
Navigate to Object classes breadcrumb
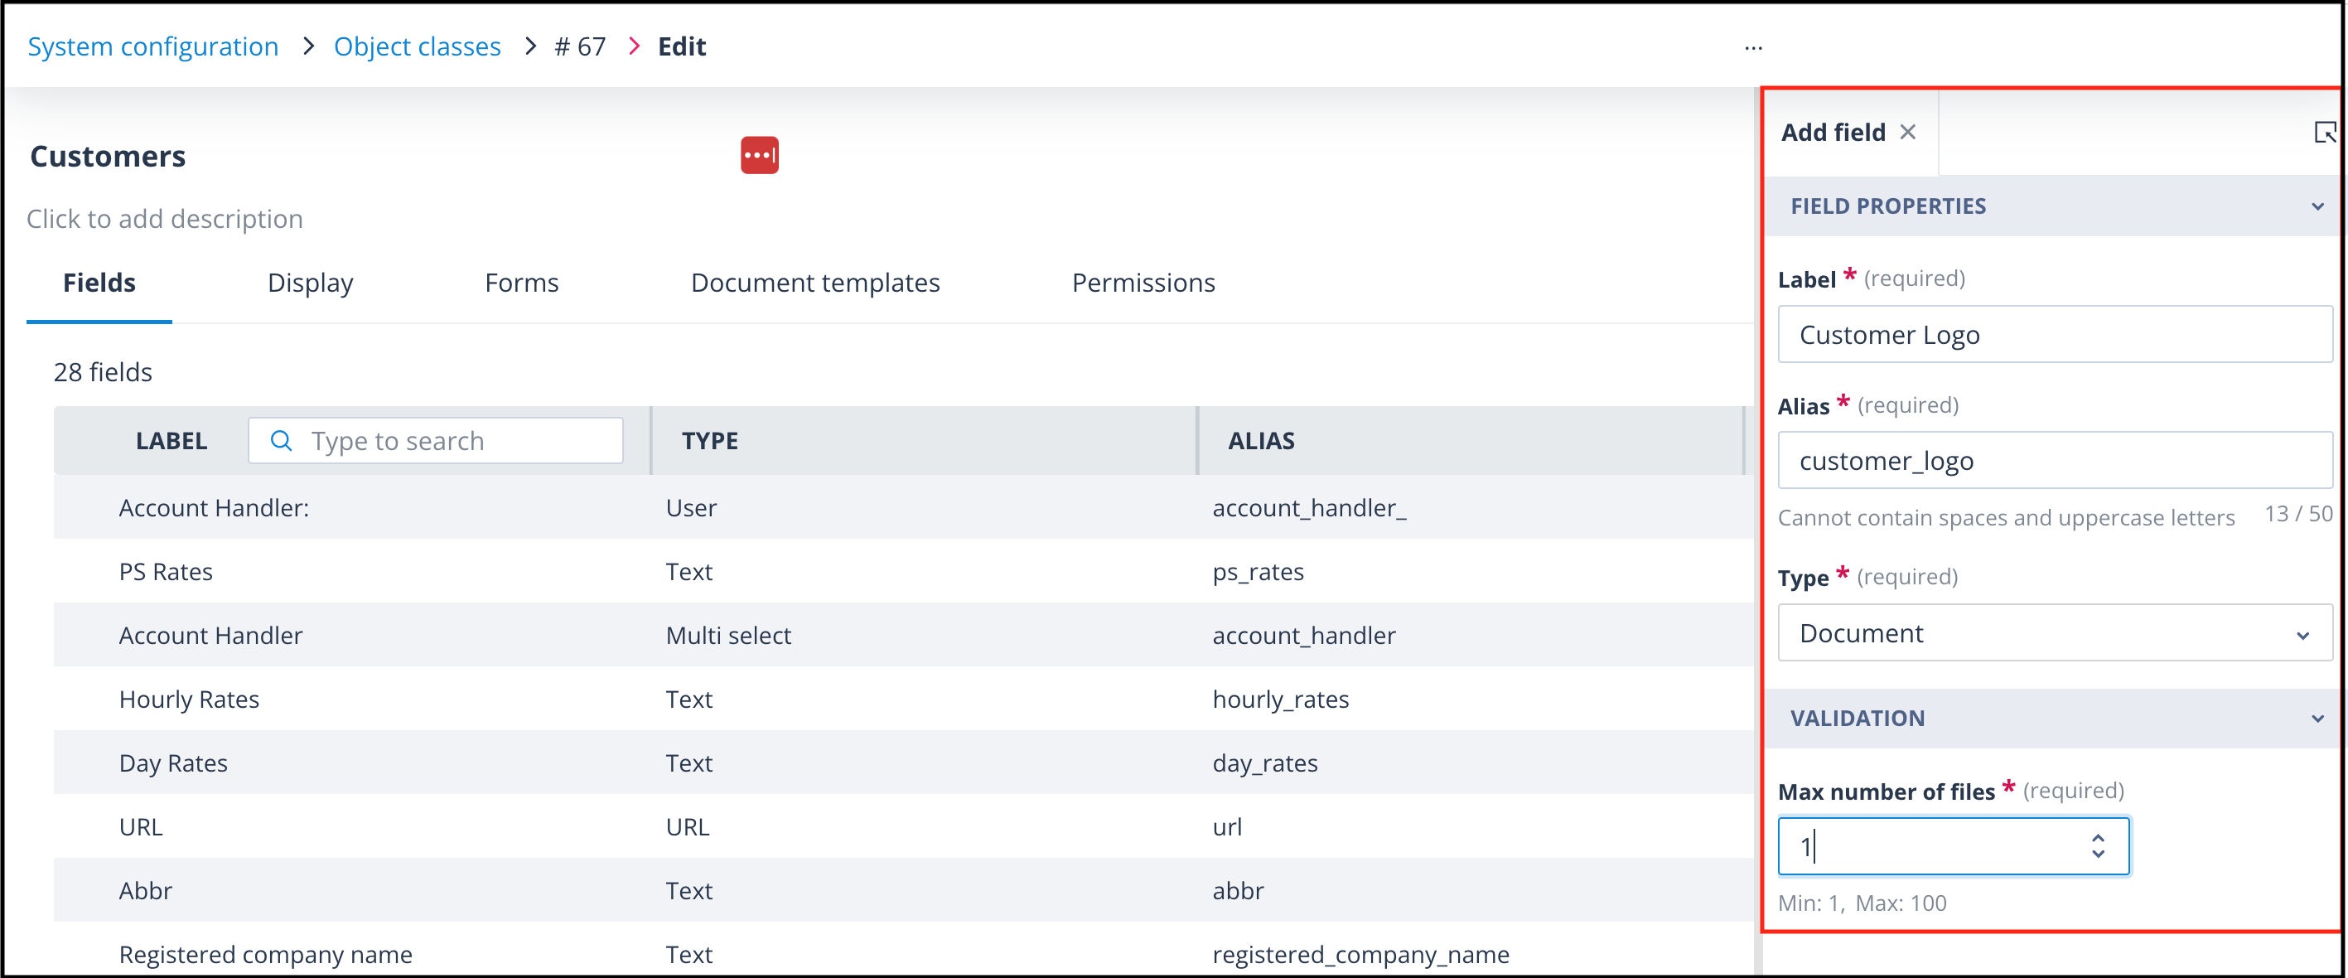(x=418, y=46)
